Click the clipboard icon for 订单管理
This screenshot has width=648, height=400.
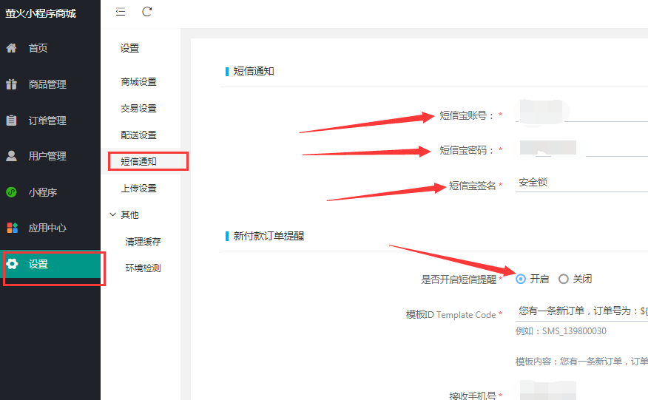point(11,120)
